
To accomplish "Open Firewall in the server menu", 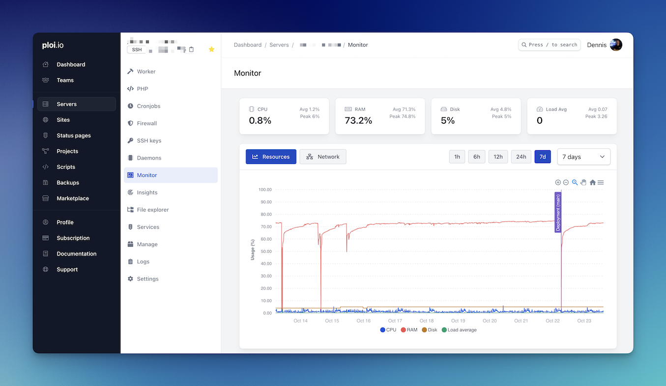I will (x=146, y=123).
